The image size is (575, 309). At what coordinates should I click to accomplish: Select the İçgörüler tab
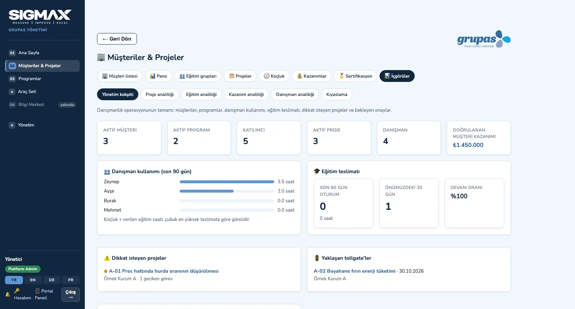click(x=397, y=76)
